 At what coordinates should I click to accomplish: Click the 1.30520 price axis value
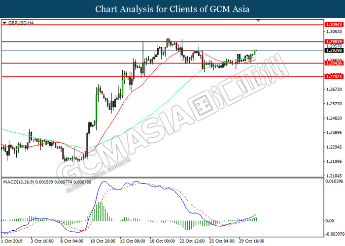click(334, 31)
